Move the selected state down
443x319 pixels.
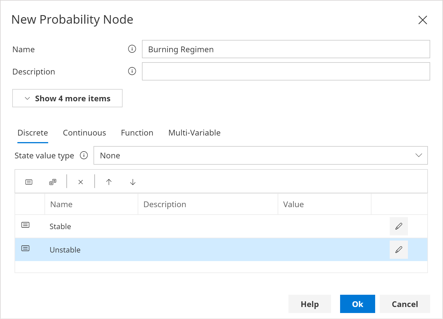tap(132, 181)
